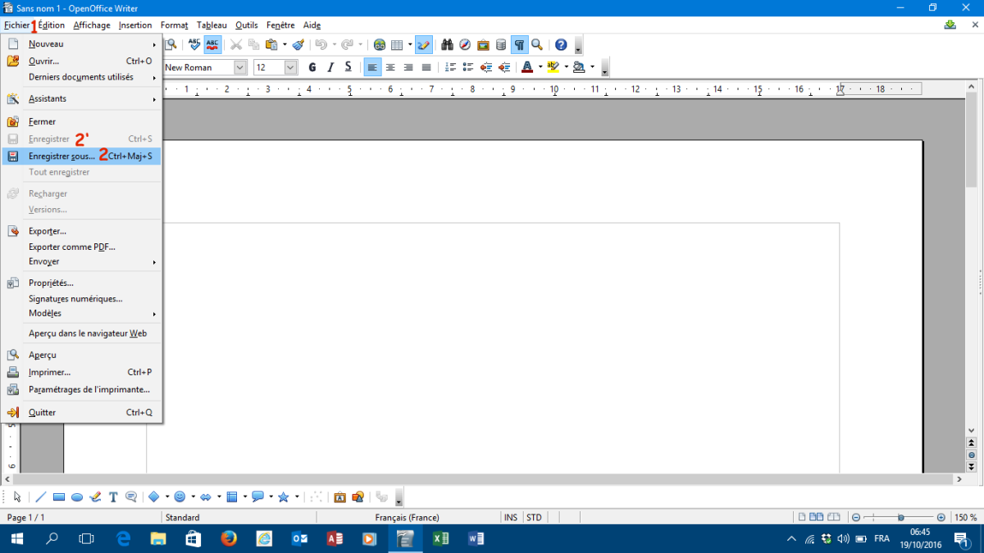Toggle nonprinting characters pilcrow button
Image resolution: width=984 pixels, height=553 pixels.
(x=519, y=45)
